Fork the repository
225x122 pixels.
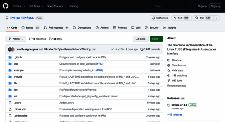point(182,18)
